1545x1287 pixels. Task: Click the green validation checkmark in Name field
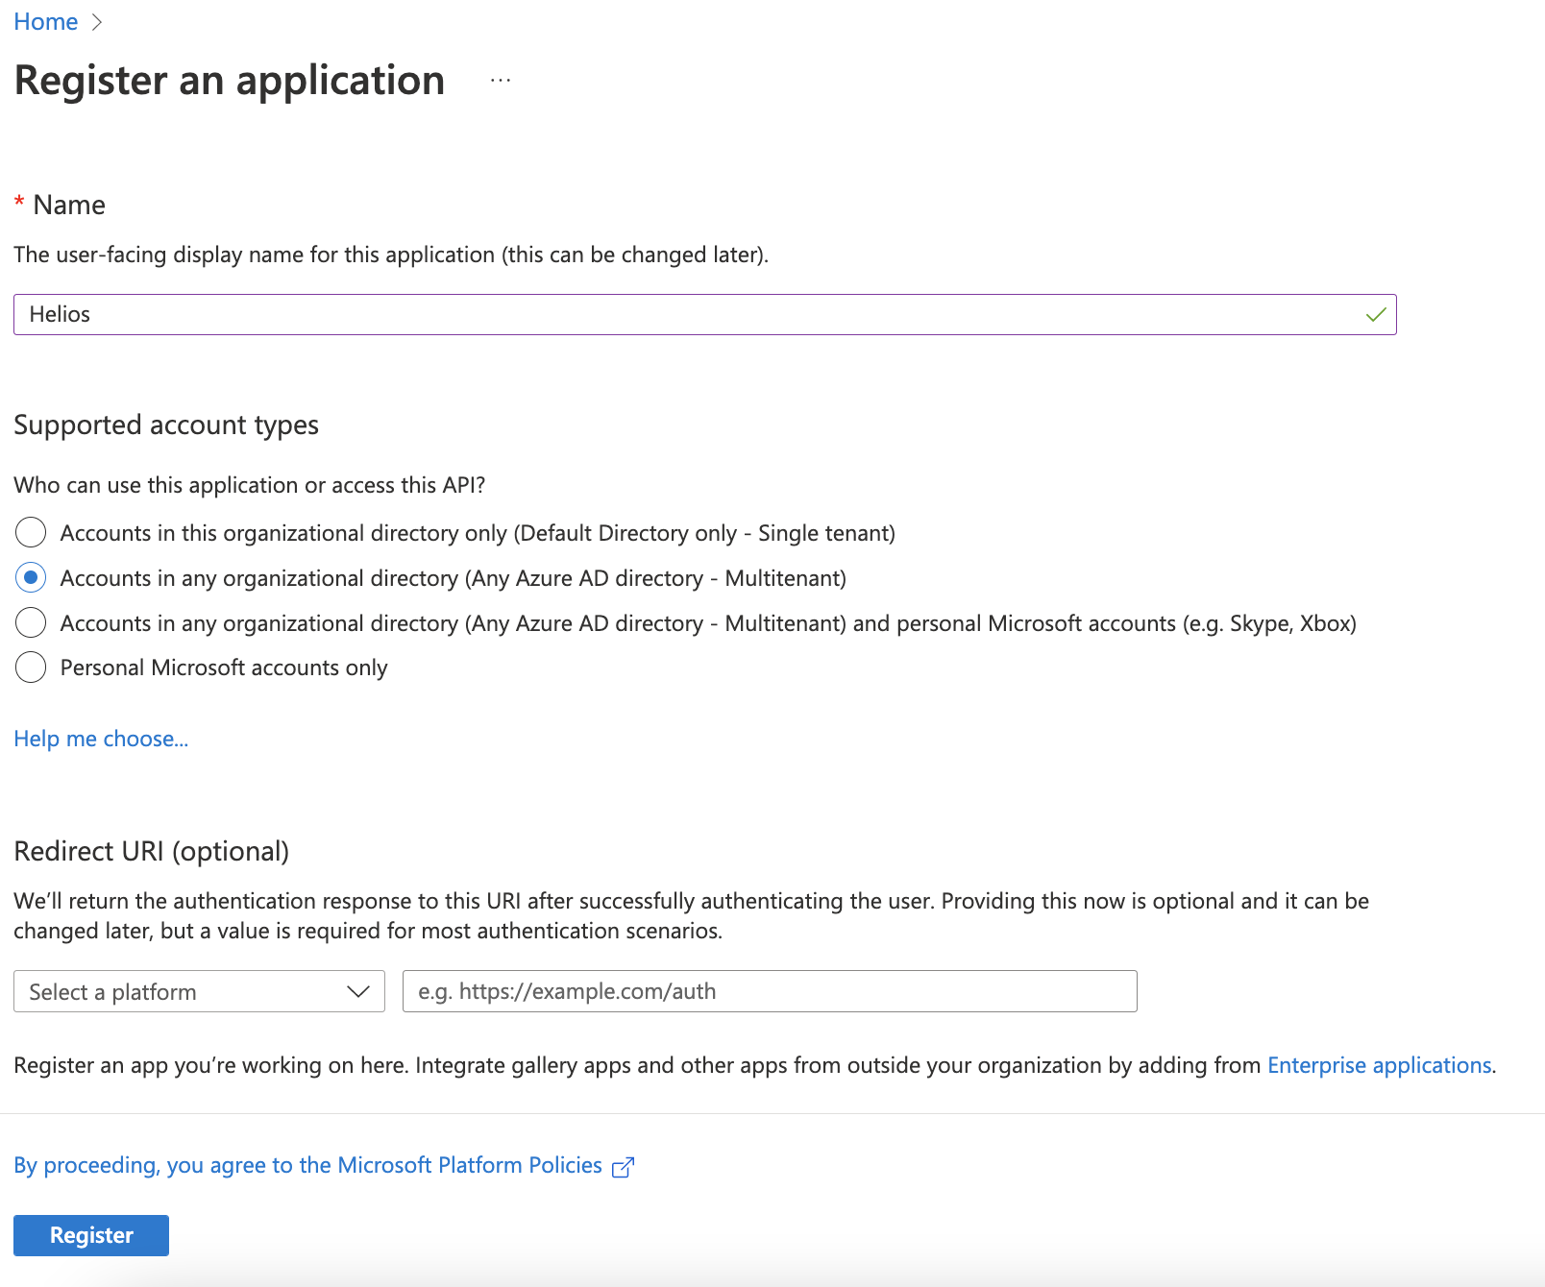[x=1376, y=315]
